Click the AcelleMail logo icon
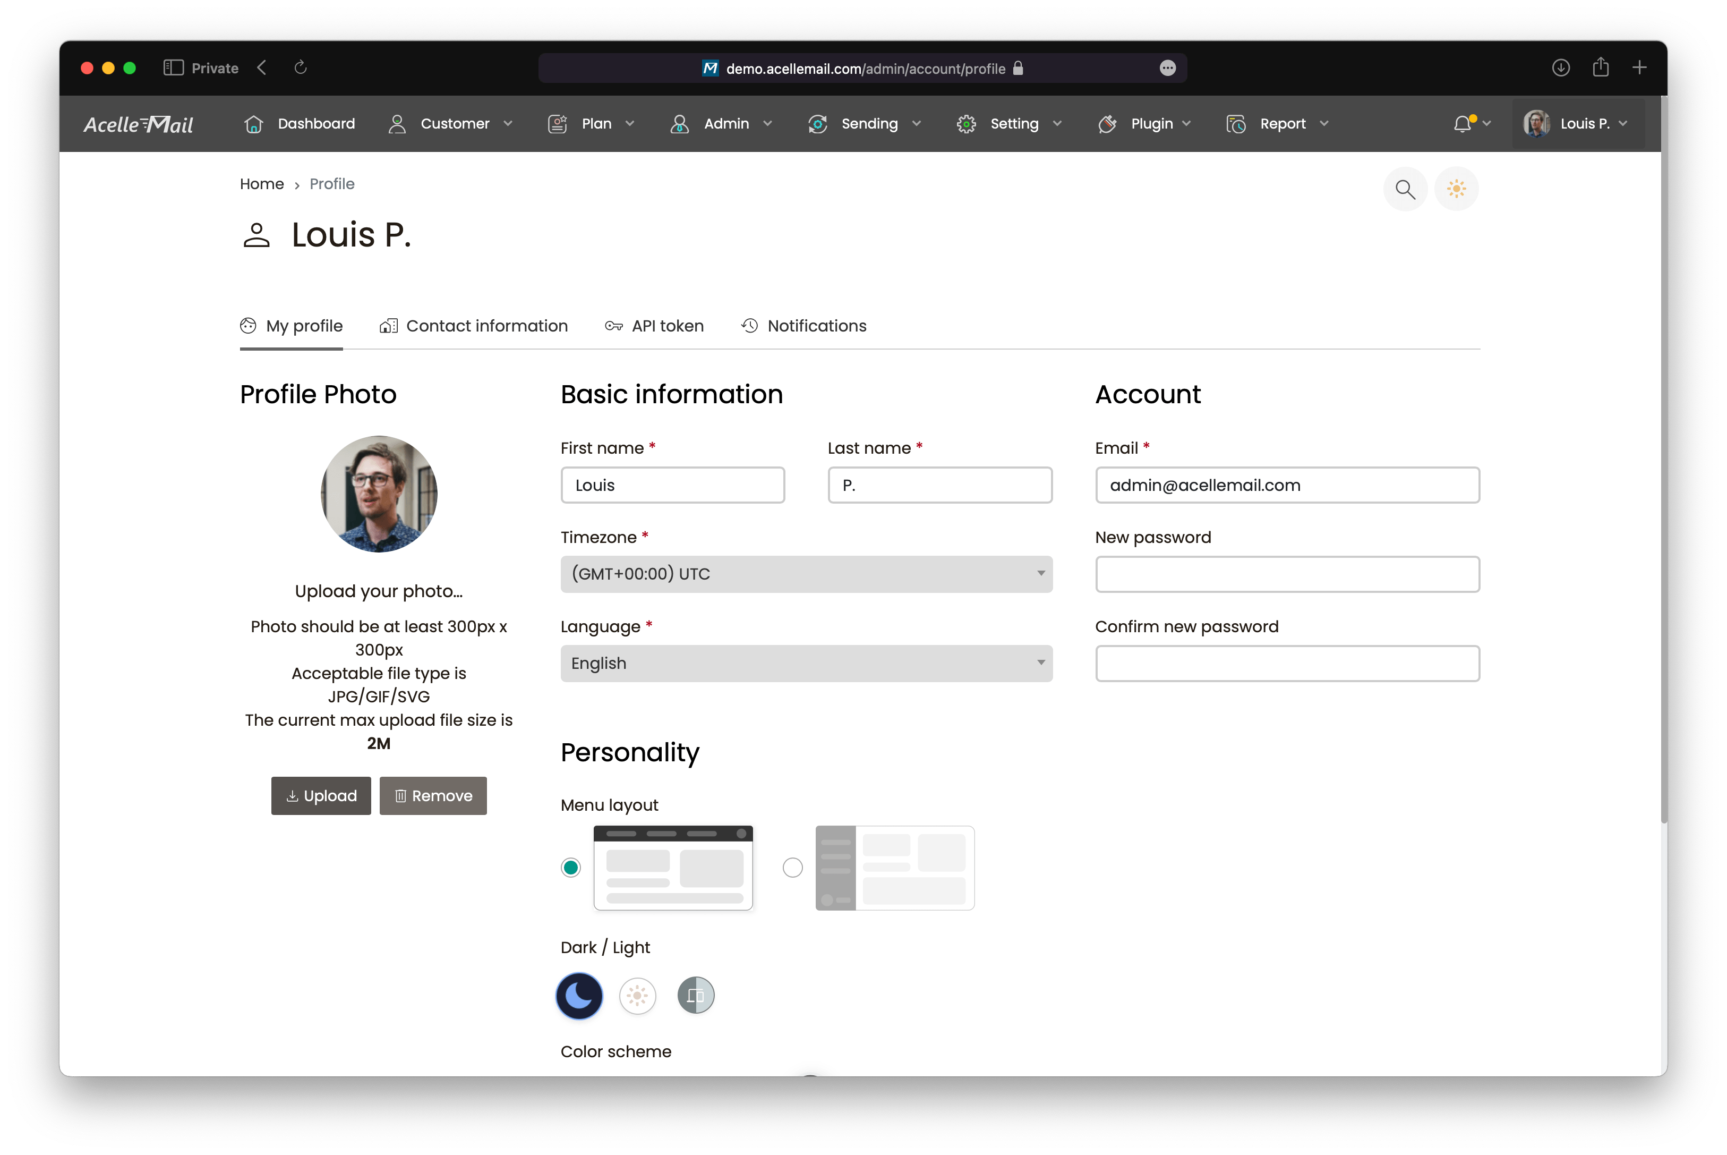 click(139, 124)
